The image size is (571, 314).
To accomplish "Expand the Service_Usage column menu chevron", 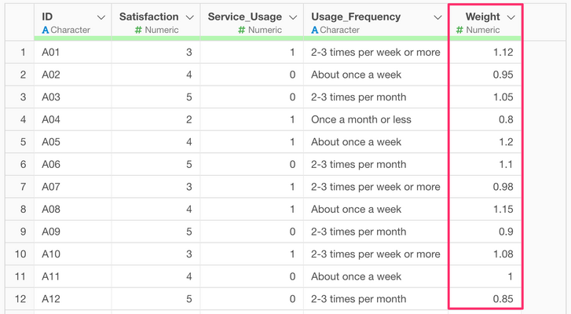I will click(292, 16).
